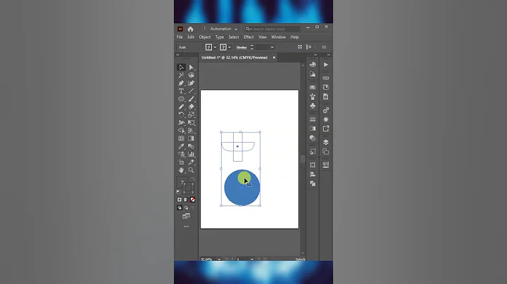Select the Free Transform tool

tap(191, 122)
